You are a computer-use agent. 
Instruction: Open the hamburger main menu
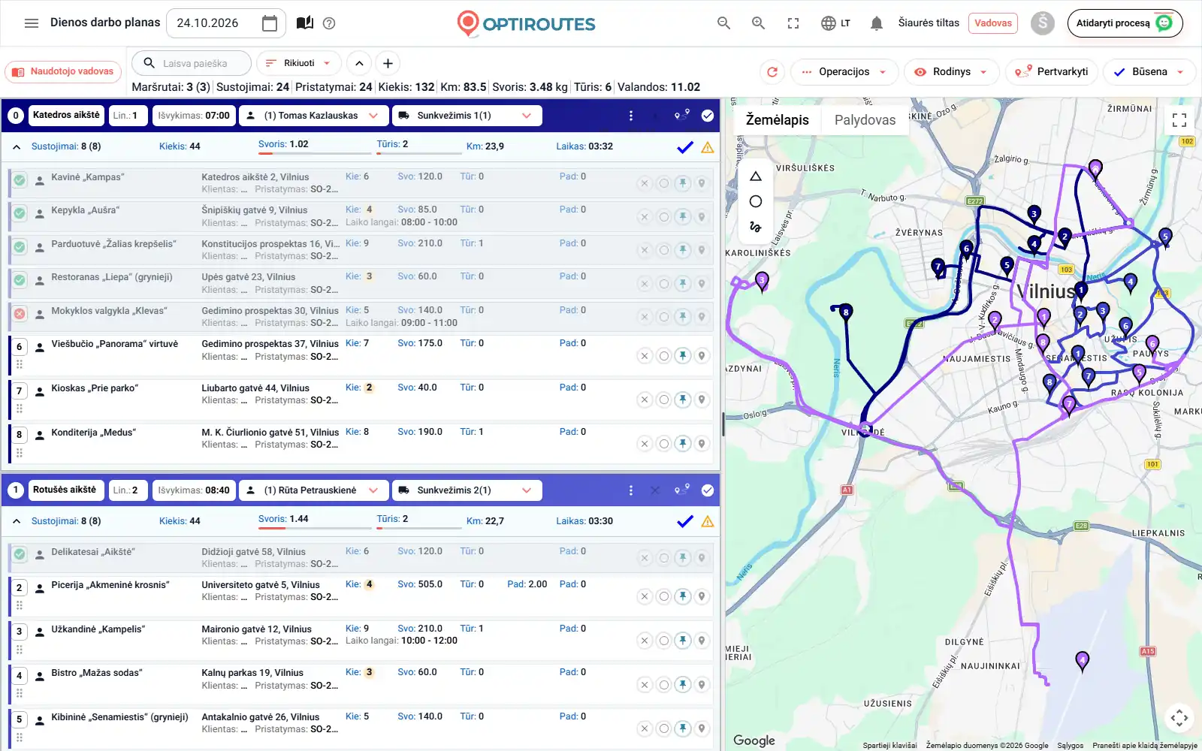[32, 23]
